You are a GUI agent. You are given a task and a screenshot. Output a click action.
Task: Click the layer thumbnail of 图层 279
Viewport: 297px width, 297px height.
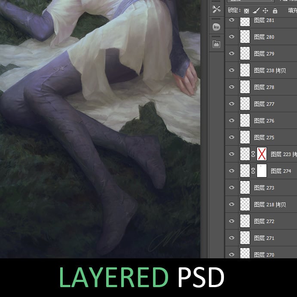(x=245, y=53)
